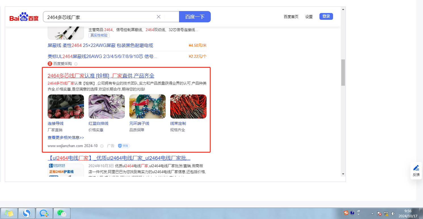
Task: Click the page scrollbar up arrow
Action: 343,9
